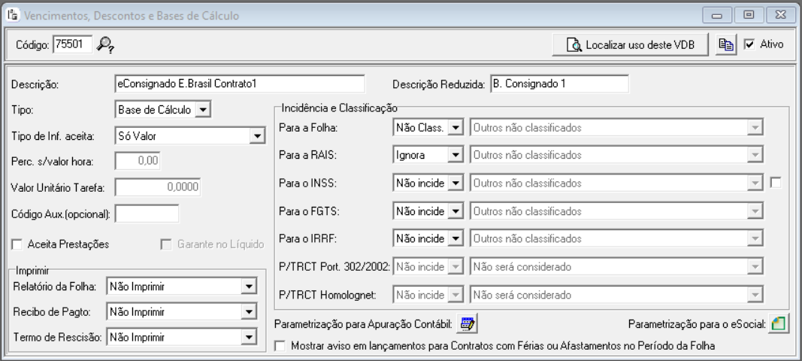
Task: Toggle the Ativo checkbox
Action: (749, 45)
